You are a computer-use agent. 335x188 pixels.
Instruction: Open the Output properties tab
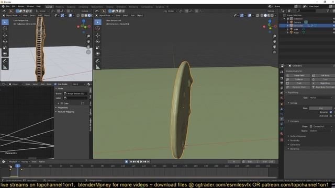(282, 83)
